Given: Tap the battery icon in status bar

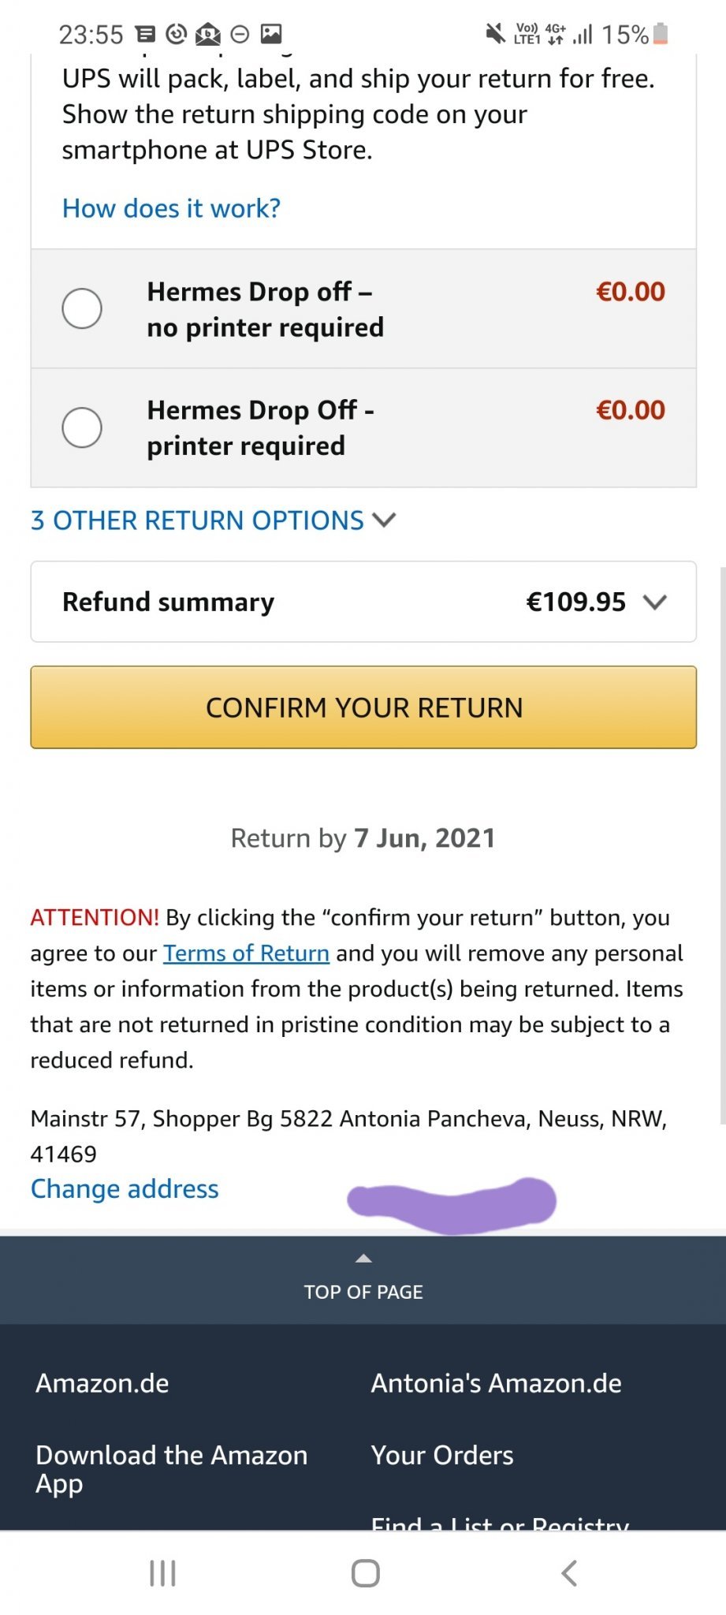Looking at the screenshot, I should point(661,34).
